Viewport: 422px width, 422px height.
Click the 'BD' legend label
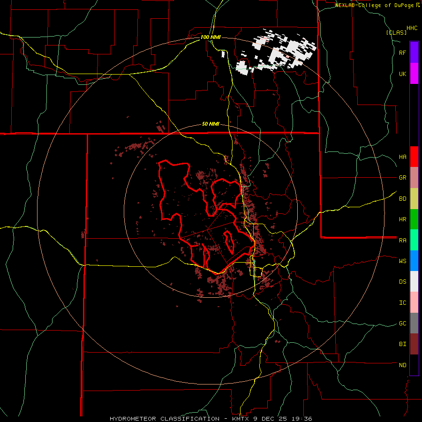[403, 199]
